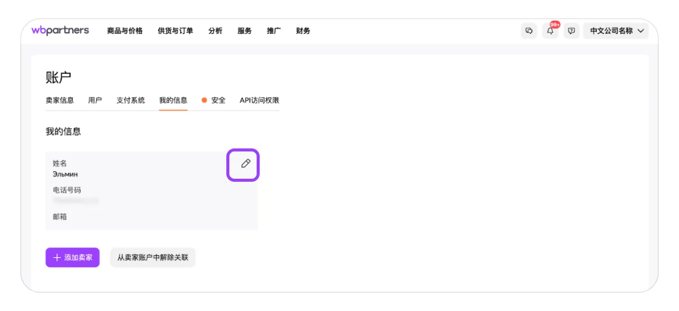Open the API访问权限 tab
679x311 pixels.
[259, 100]
